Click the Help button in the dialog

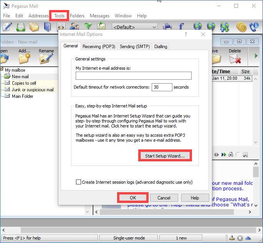195,198
